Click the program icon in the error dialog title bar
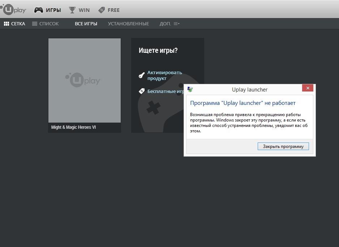 (190, 89)
